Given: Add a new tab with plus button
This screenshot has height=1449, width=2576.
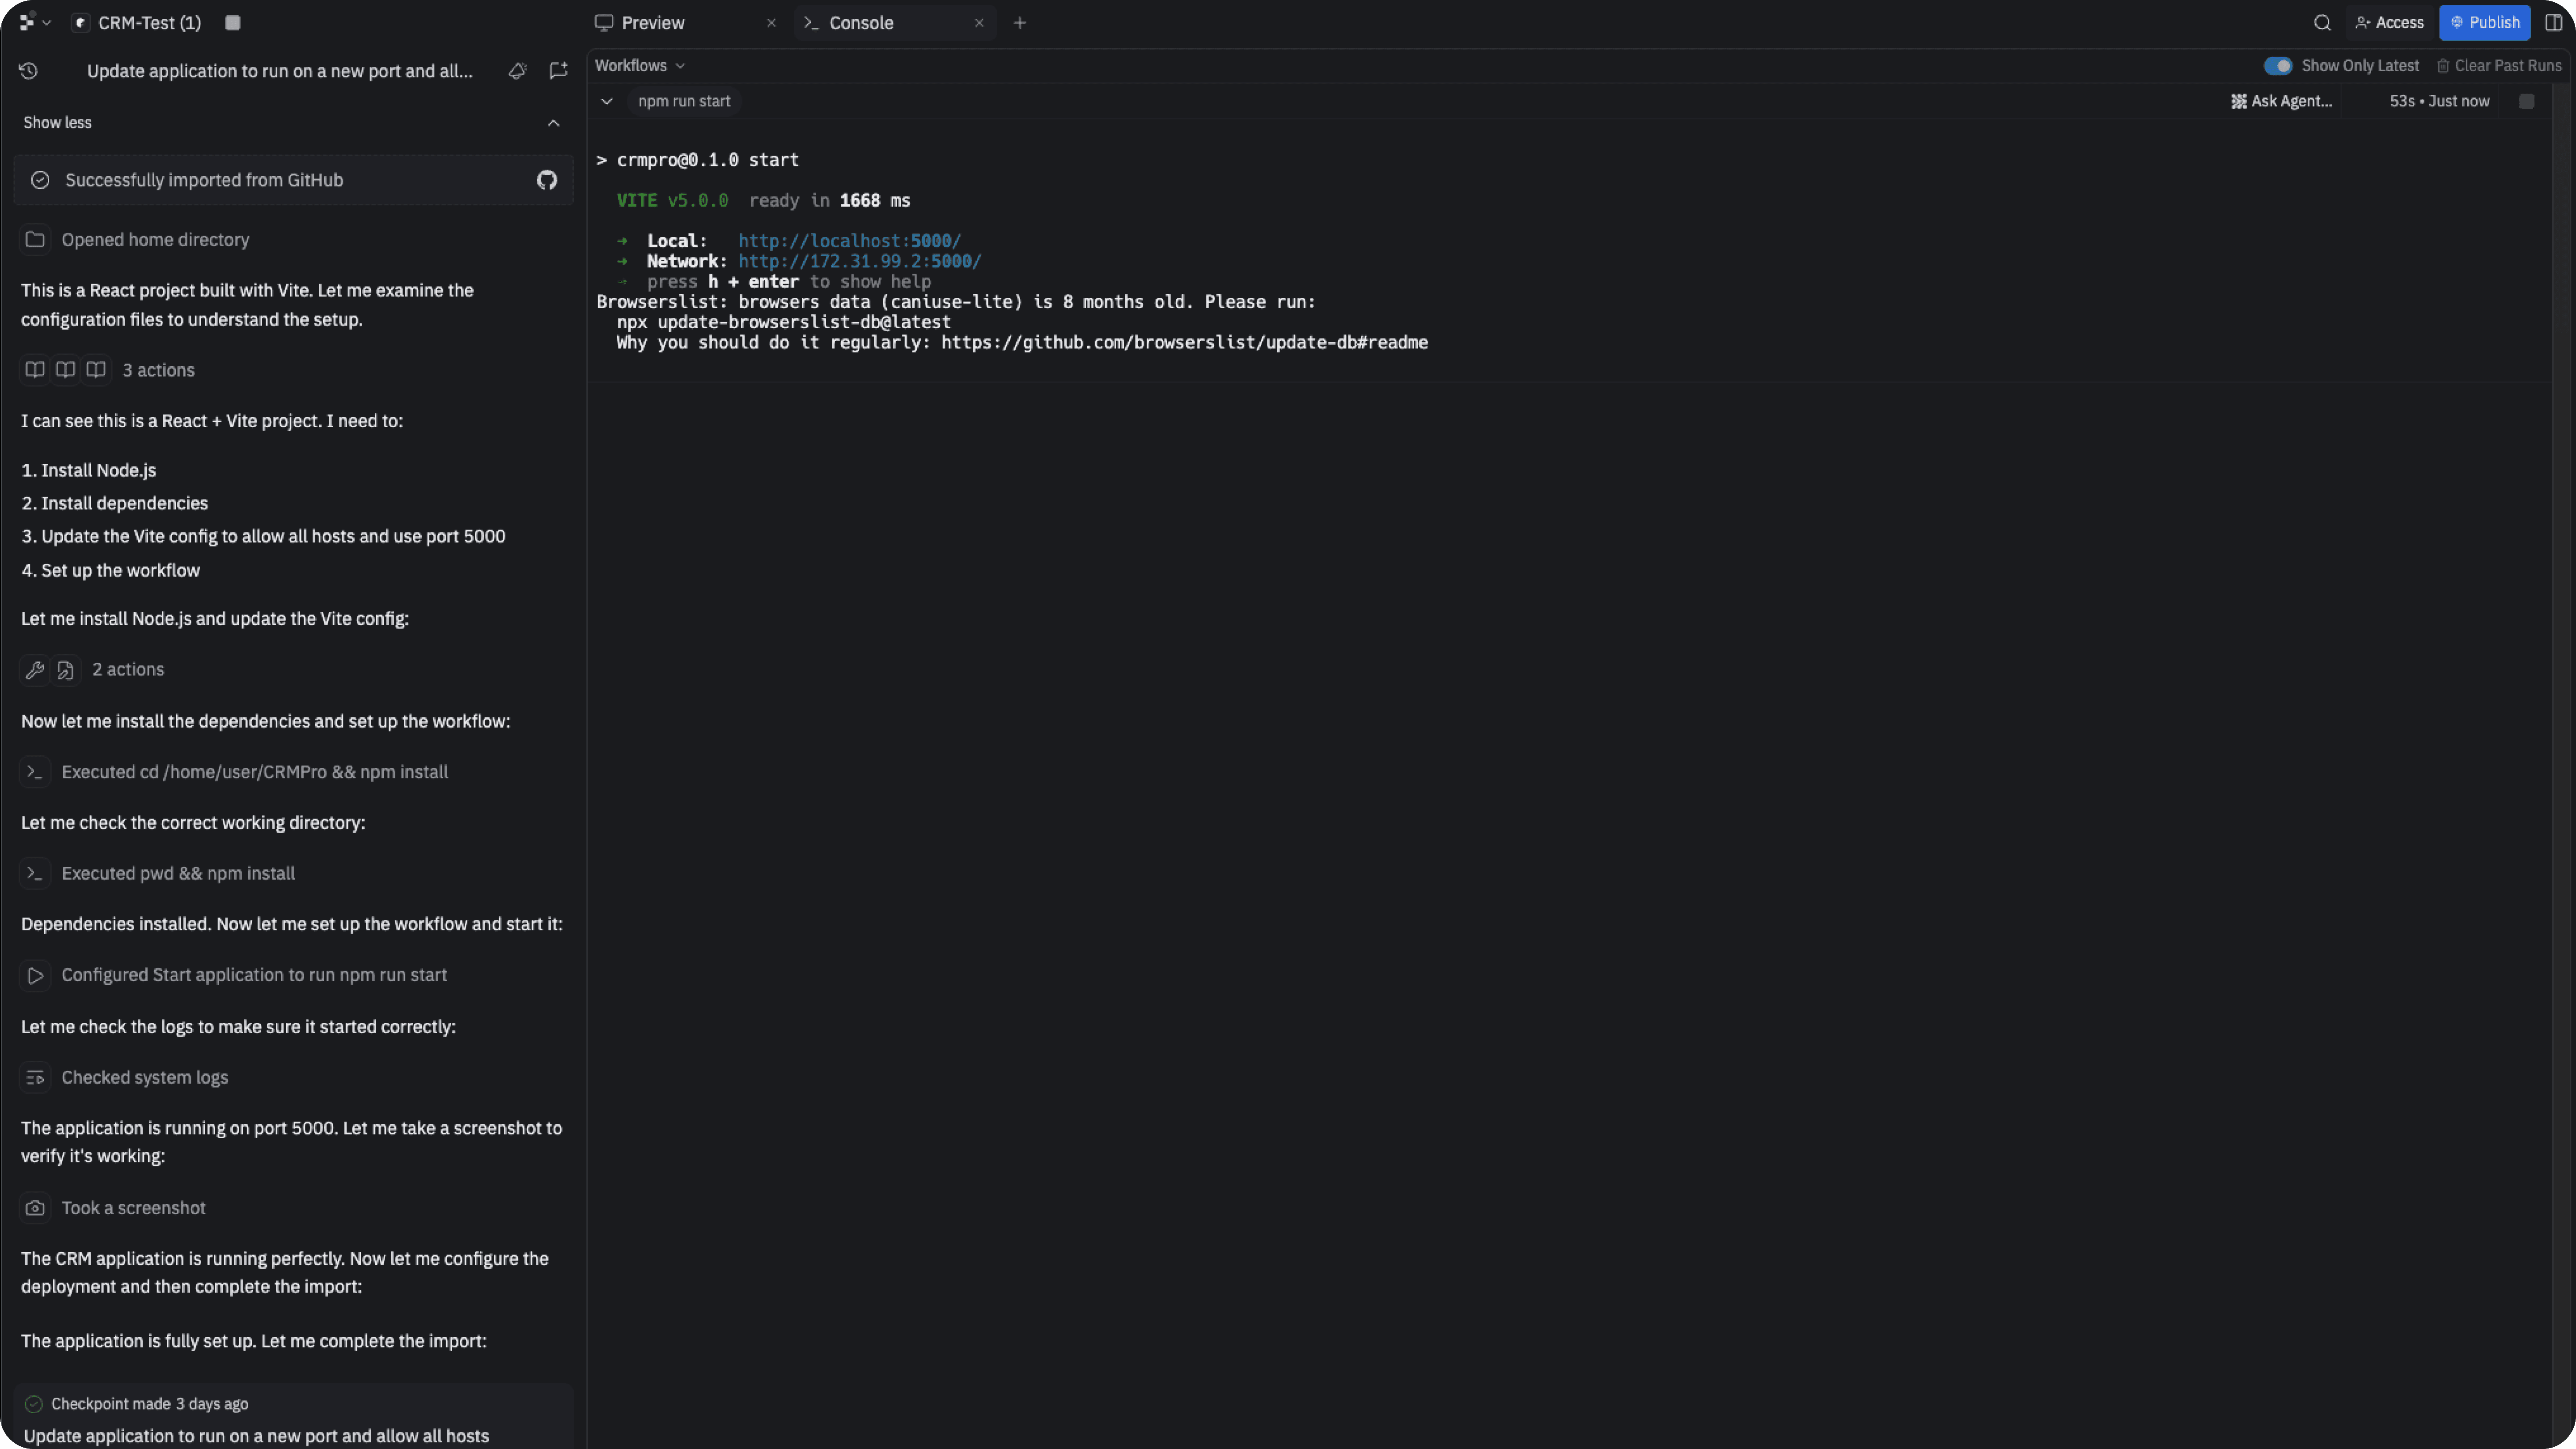Looking at the screenshot, I should pyautogui.click(x=1019, y=23).
